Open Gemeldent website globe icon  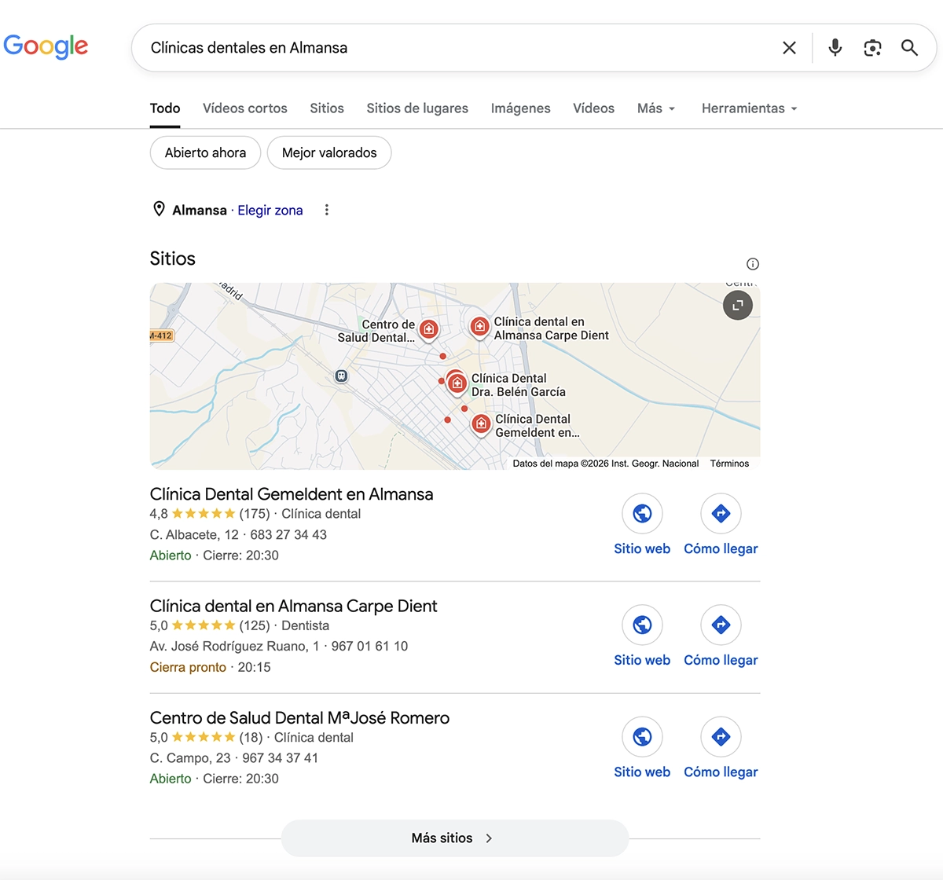[x=642, y=514]
